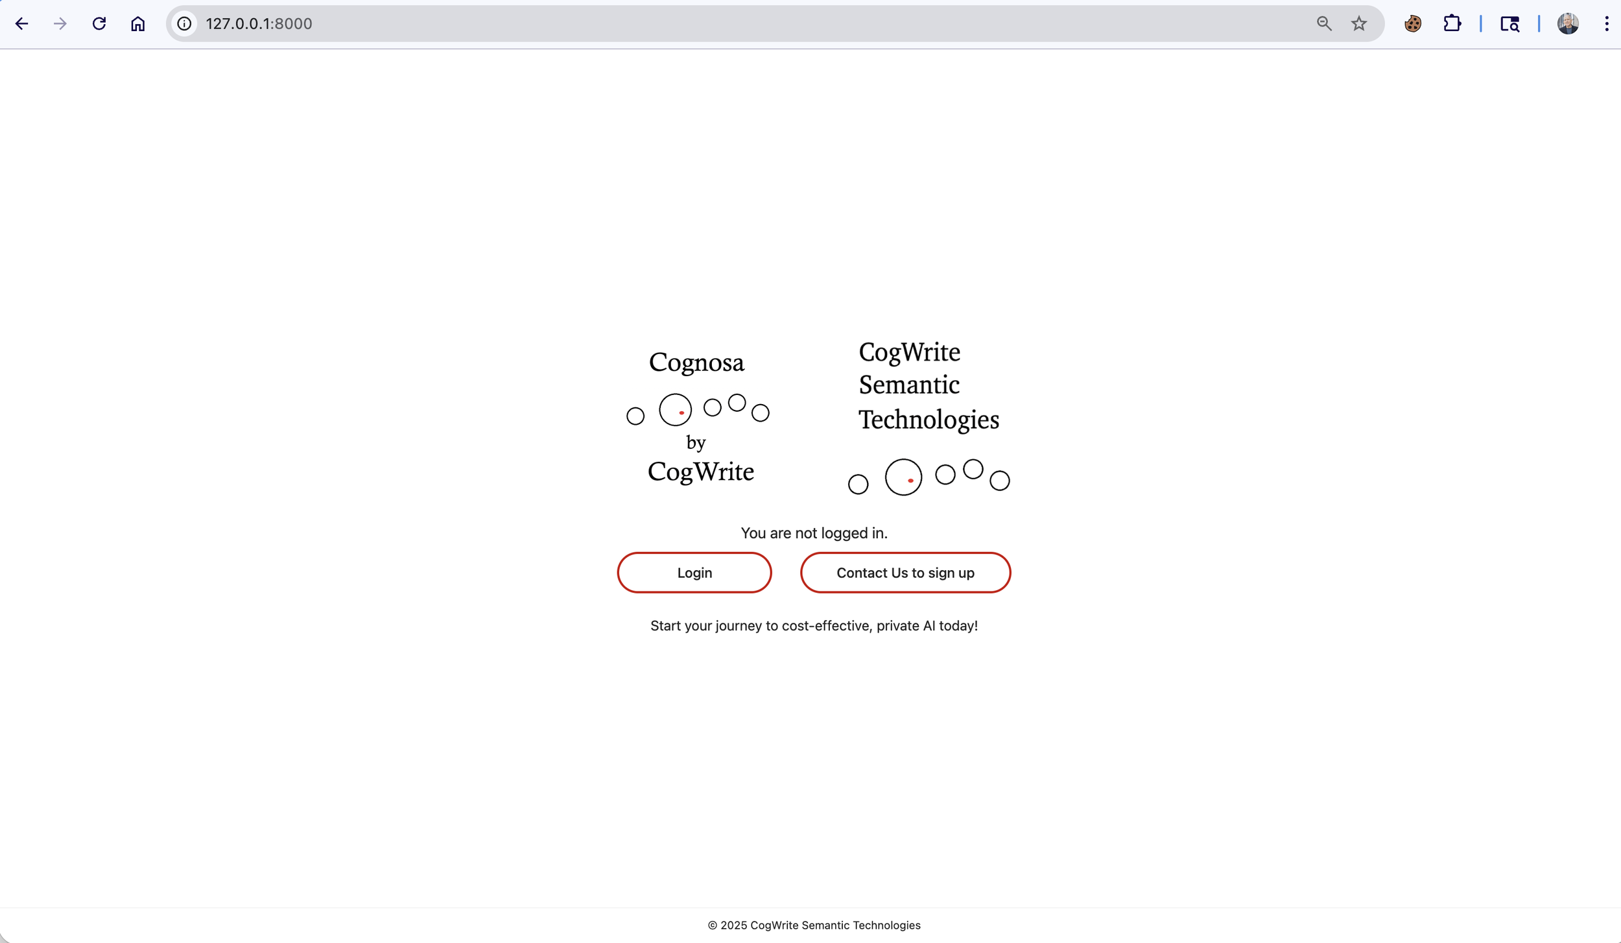
Task: Click the CogWrite Semantic Technologies logo
Action: 929,416
